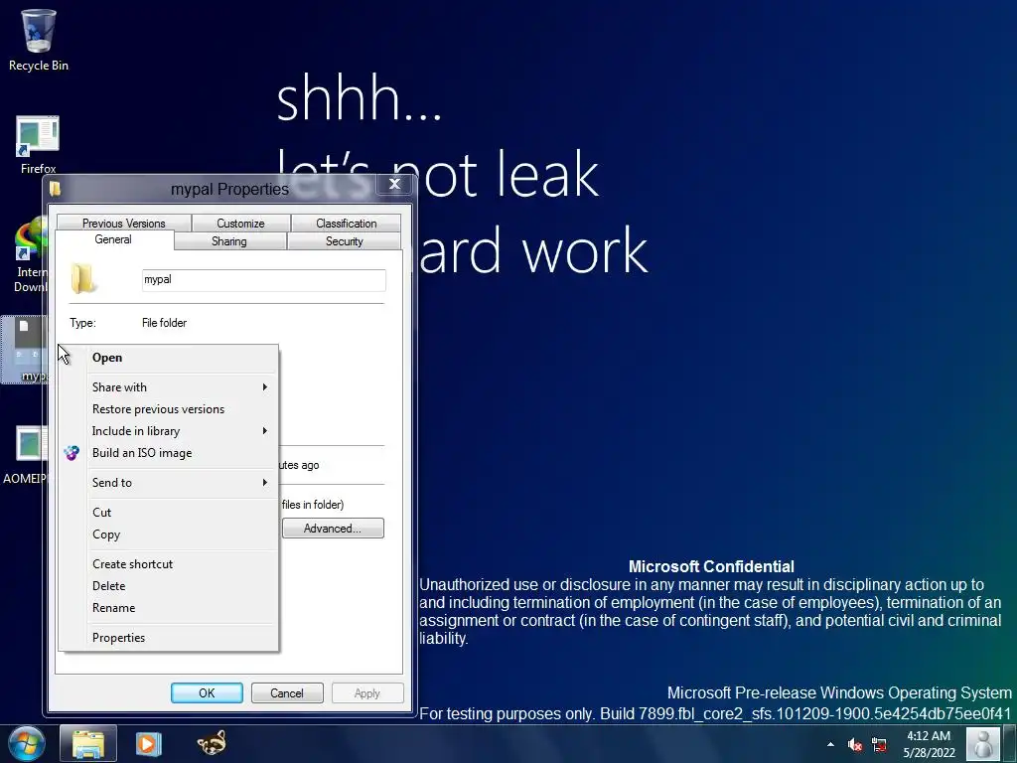1017x763 pixels.
Task: Click the user tile in the taskbar corner
Action: coord(983,743)
